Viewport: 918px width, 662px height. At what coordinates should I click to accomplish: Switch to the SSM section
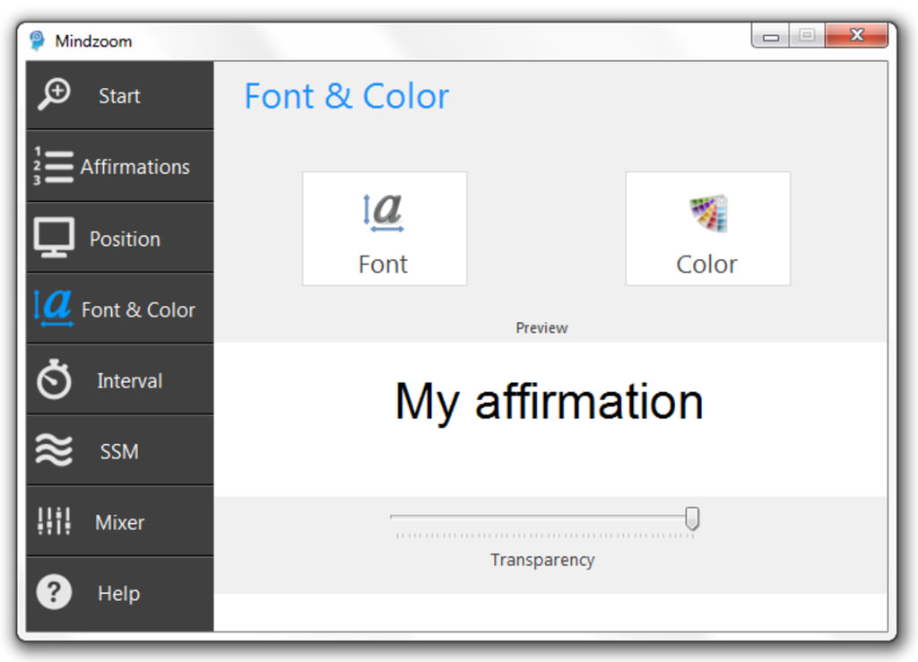[x=119, y=450]
